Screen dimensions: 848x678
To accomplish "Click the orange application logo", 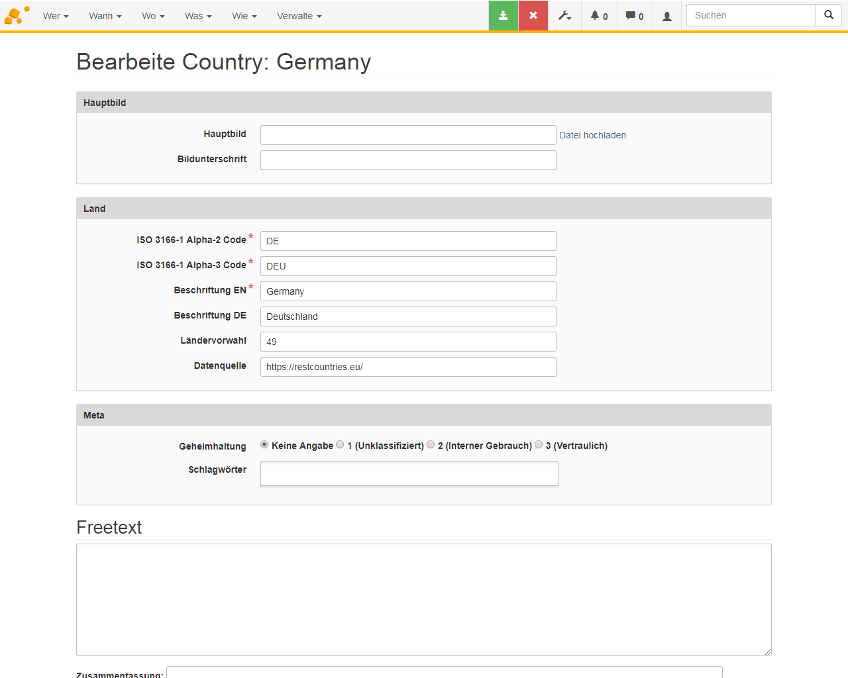I will point(17,15).
